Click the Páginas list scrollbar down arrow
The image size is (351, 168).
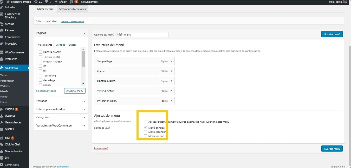click(83, 84)
